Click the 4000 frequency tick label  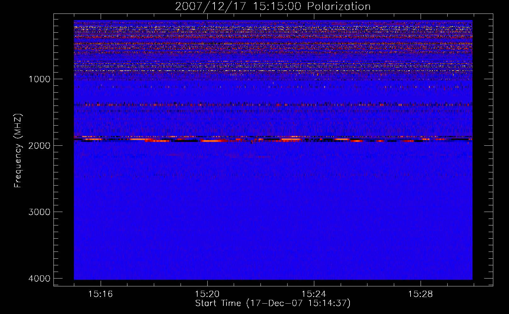click(x=40, y=278)
